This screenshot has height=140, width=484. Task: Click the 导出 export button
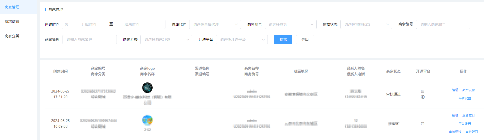(x=305, y=40)
